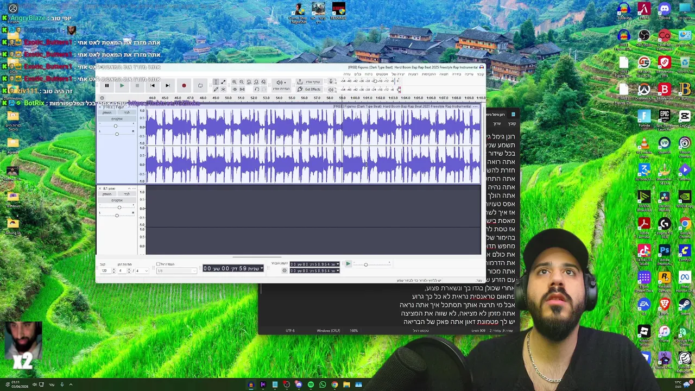The height and width of the screenshot is (391, 695).
Task: Select the Selection (I-beam) tool
Action: point(216,82)
